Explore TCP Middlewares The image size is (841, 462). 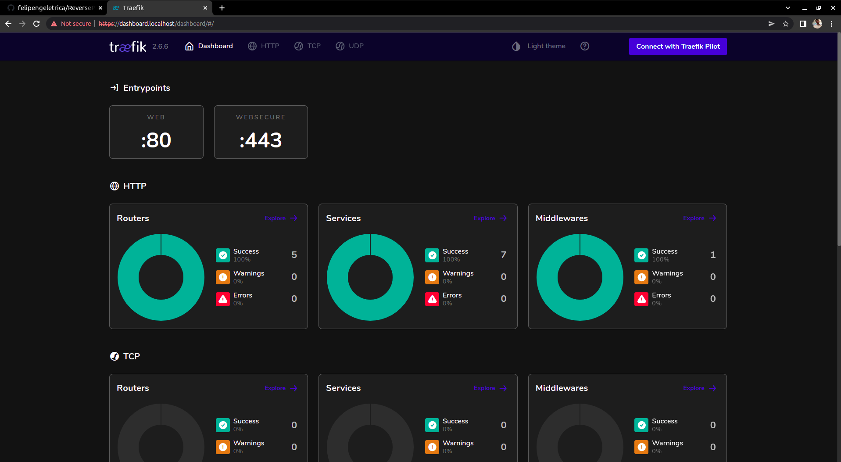pos(699,388)
